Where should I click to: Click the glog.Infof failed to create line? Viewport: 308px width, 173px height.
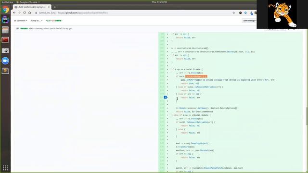[228, 80]
